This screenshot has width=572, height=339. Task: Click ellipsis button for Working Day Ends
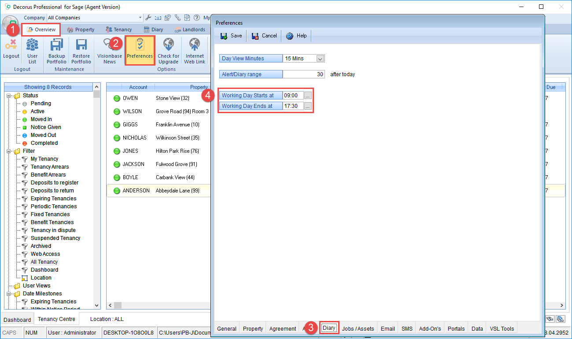click(x=308, y=106)
